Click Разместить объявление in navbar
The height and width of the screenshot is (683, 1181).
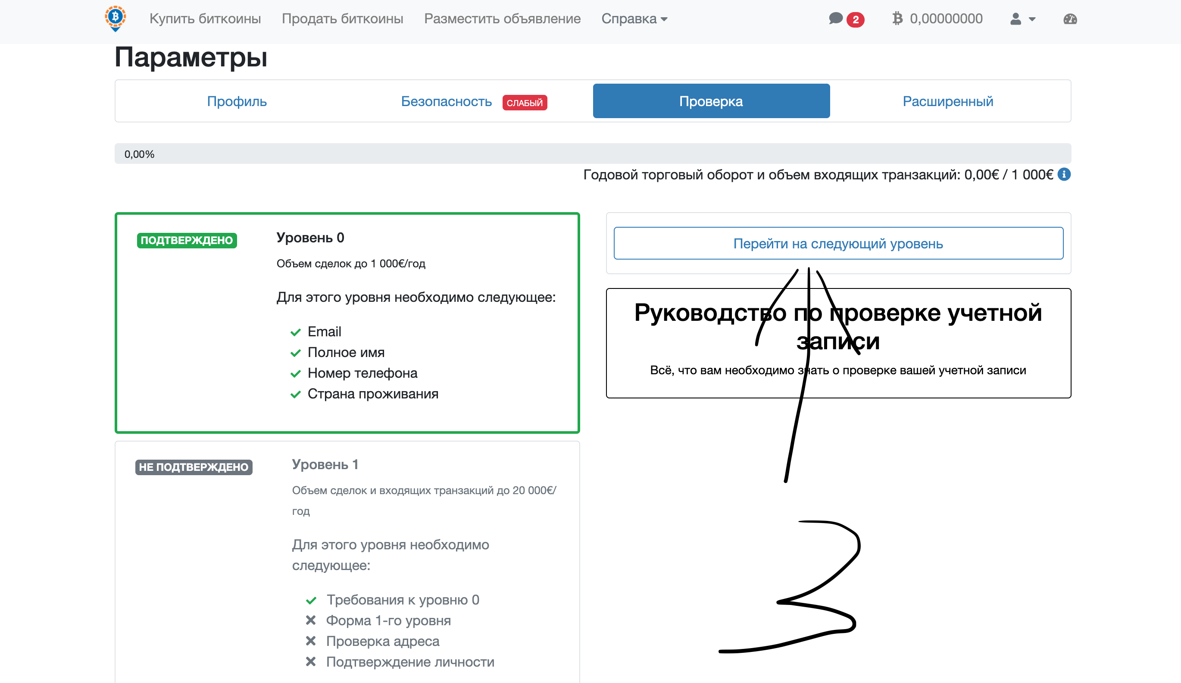[x=502, y=19]
